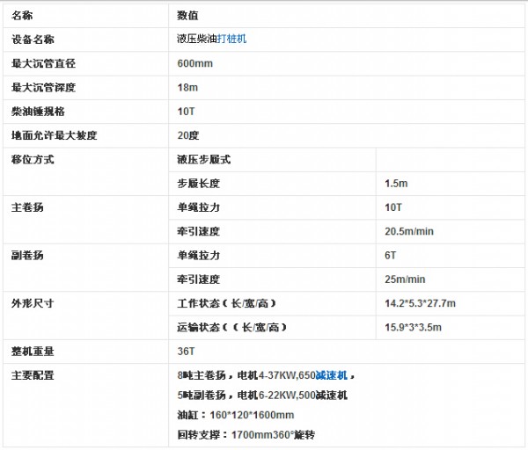Image resolution: width=528 pixels, height=450 pixels.
Task: Click the 25m/min traction speed value
Action: point(404,279)
